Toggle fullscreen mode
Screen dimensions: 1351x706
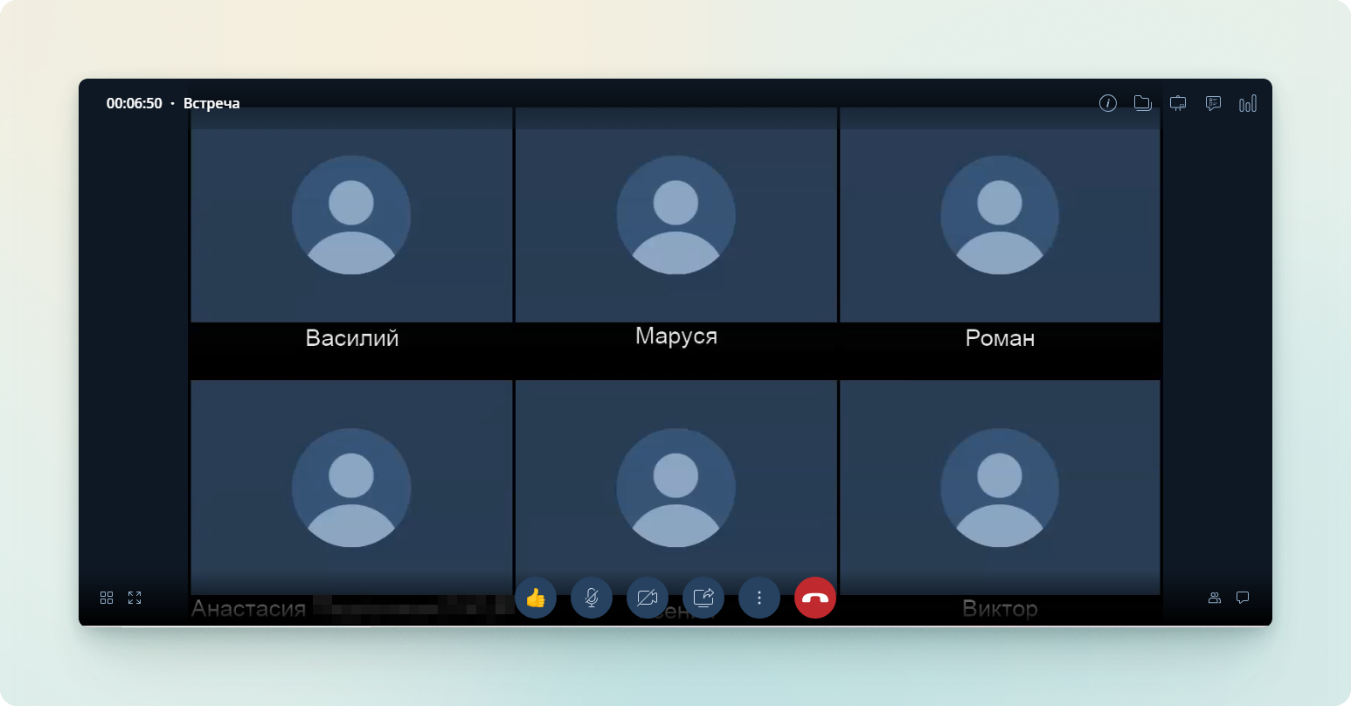pyautogui.click(x=135, y=598)
